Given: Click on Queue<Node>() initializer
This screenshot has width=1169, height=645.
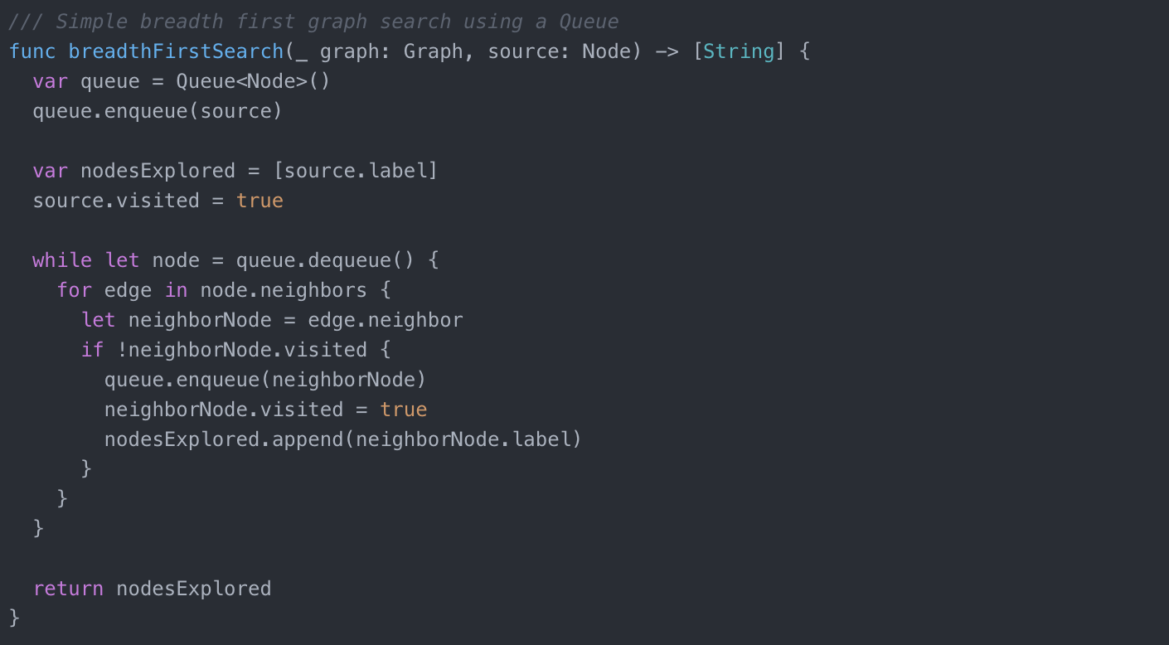Looking at the screenshot, I should coord(254,81).
